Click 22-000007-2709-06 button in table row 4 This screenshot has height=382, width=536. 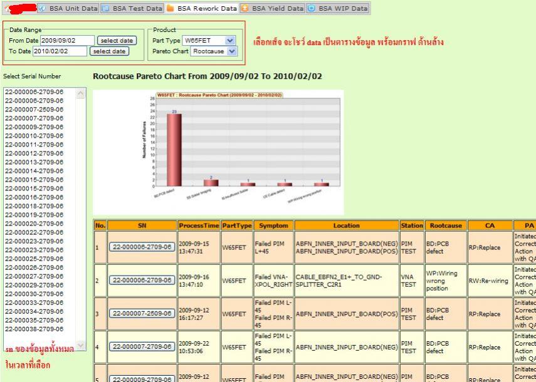pyautogui.click(x=142, y=346)
